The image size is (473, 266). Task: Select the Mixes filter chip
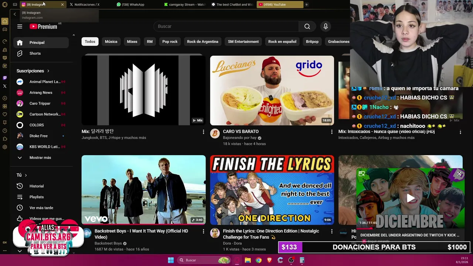coord(132,42)
